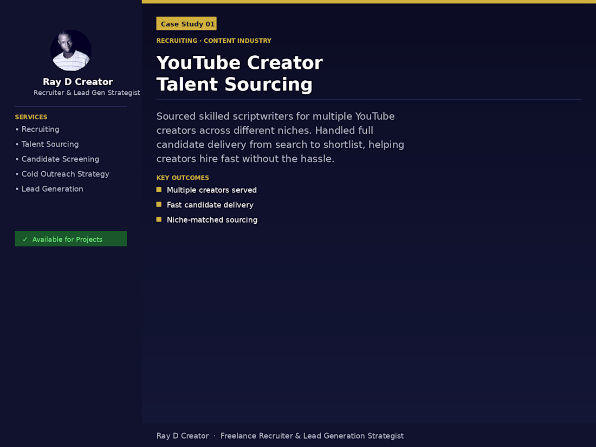Click 'Ray D Creator' in the footer
The image size is (596, 447).
coord(183,436)
